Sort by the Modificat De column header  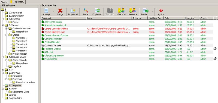tap(156, 18)
